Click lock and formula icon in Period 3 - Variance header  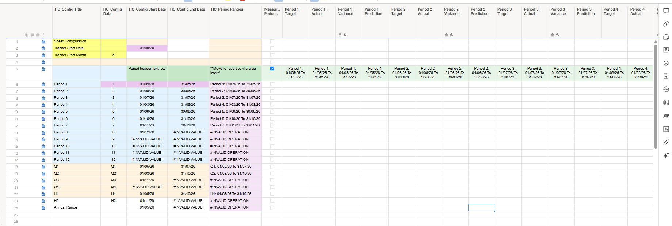[555, 35]
